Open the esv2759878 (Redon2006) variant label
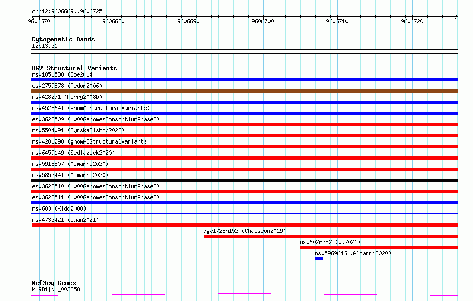The width and height of the screenshot is (473, 301). (67, 86)
